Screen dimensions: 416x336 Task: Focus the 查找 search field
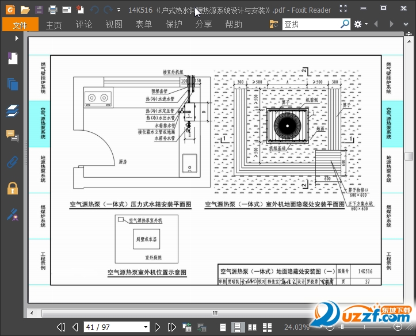tap(310, 24)
